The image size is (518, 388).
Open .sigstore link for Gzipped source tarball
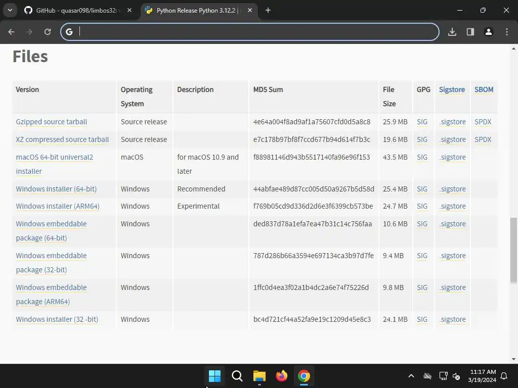click(453, 122)
